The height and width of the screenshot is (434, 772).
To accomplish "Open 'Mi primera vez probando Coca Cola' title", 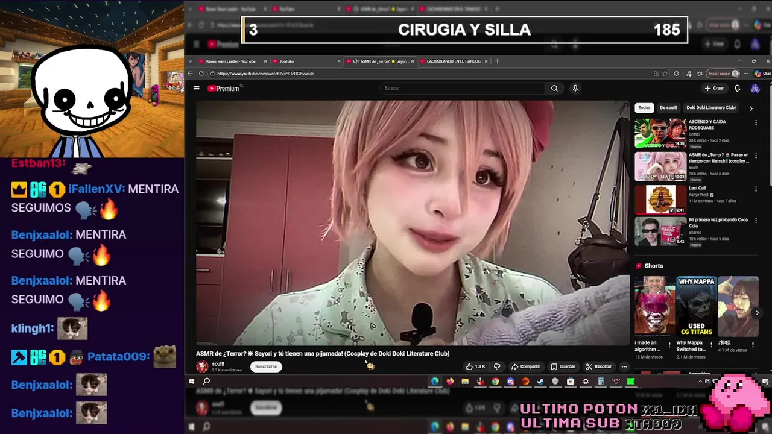I will click(718, 223).
